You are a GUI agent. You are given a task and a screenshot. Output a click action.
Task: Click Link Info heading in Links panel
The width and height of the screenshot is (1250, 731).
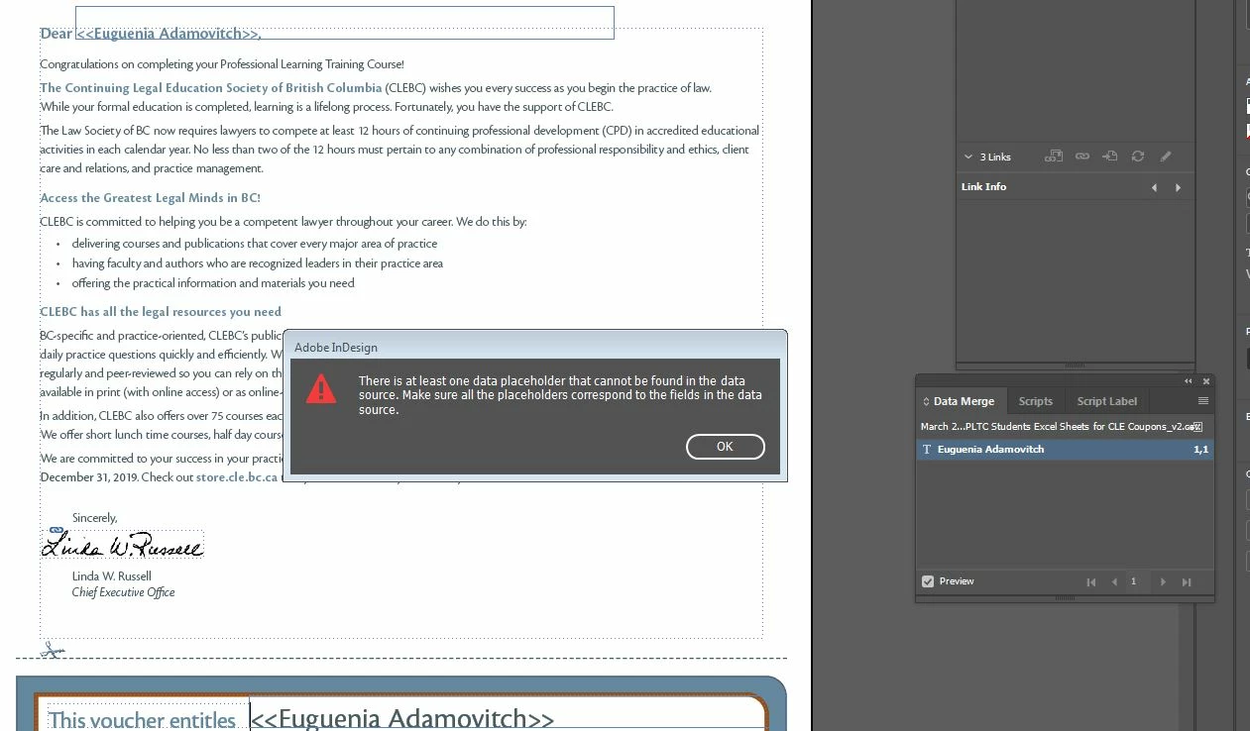(x=983, y=186)
